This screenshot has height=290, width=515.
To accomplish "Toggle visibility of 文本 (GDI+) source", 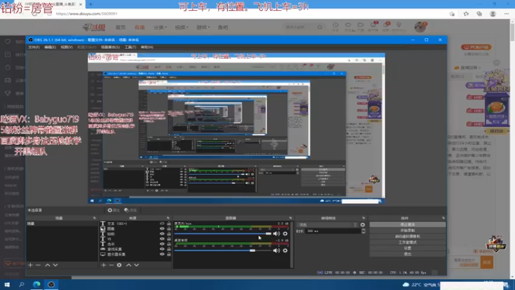I will click(162, 224).
